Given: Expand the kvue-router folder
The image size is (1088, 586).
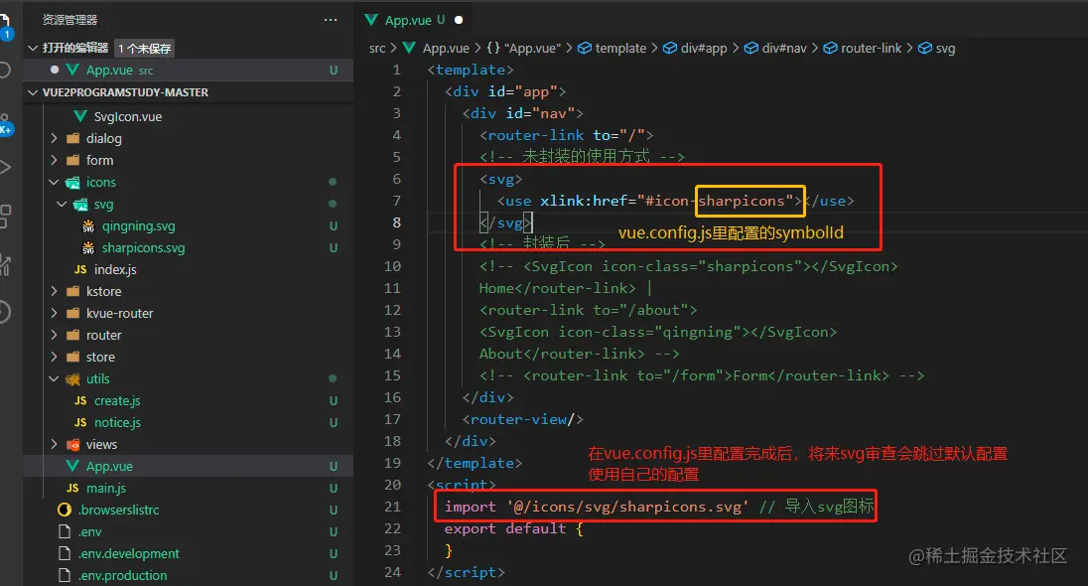Looking at the screenshot, I should point(55,313).
